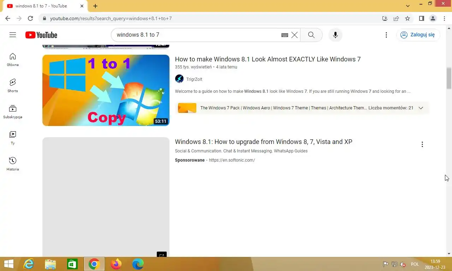Share this page from address bar
The width and height of the screenshot is (452, 271).
(x=396, y=18)
